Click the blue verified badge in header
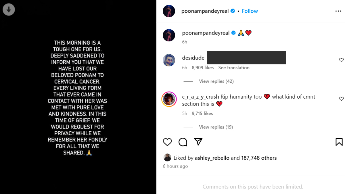Image resolution: width=345 pixels, height=194 pixels. point(233,11)
